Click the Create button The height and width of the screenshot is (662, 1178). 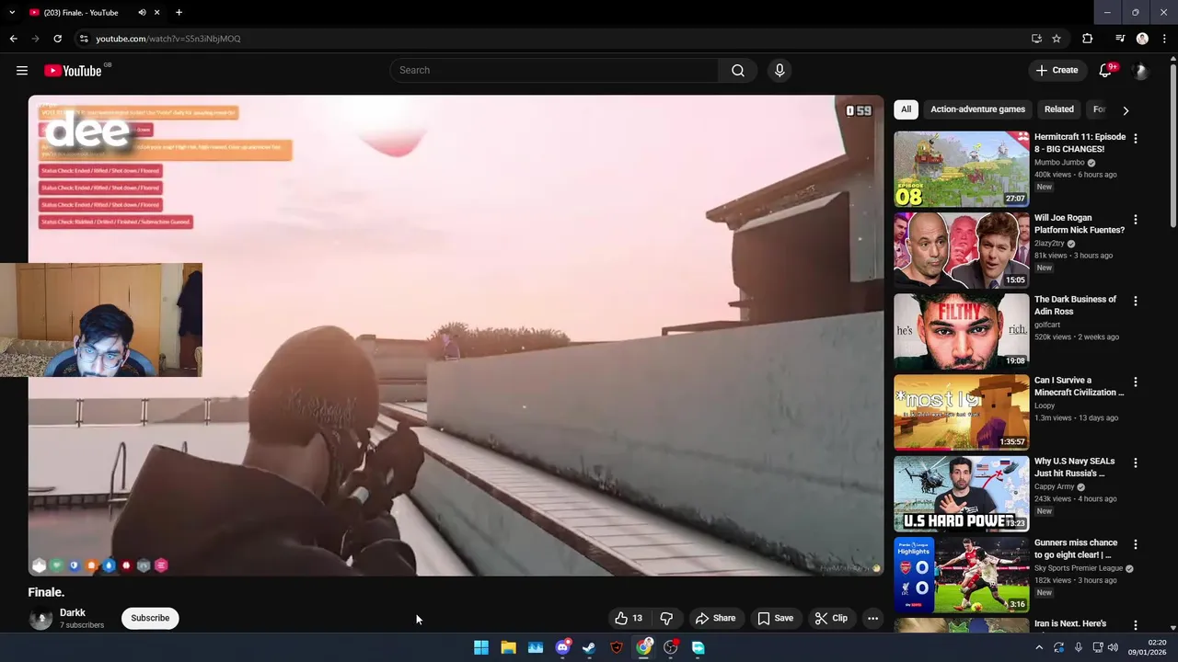(x=1057, y=71)
